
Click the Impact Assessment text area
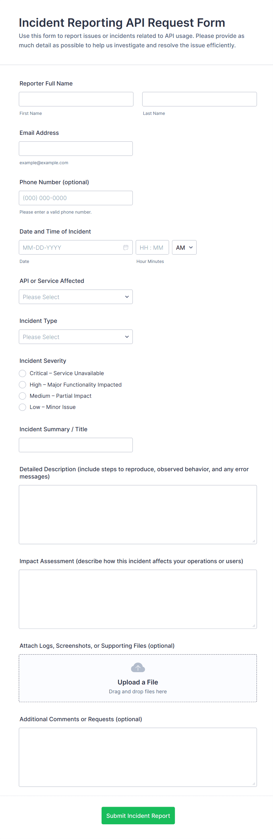point(138,599)
